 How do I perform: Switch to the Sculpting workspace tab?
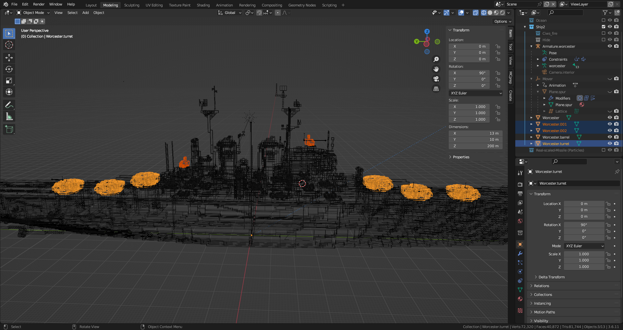tap(131, 5)
